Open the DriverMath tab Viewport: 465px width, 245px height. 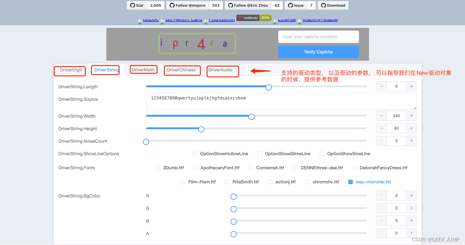143,70
